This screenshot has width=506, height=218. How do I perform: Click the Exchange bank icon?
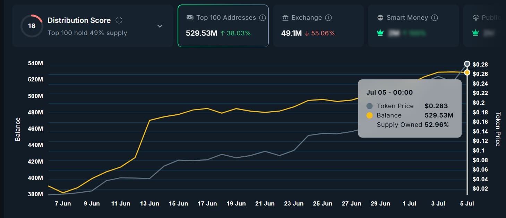tap(286, 17)
